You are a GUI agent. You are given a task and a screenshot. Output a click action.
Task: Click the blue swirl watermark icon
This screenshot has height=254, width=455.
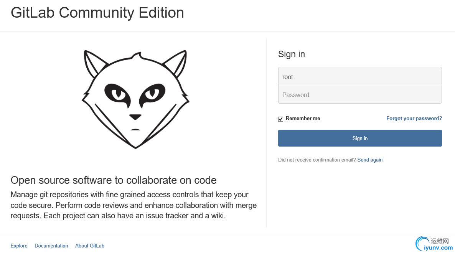[x=422, y=243]
